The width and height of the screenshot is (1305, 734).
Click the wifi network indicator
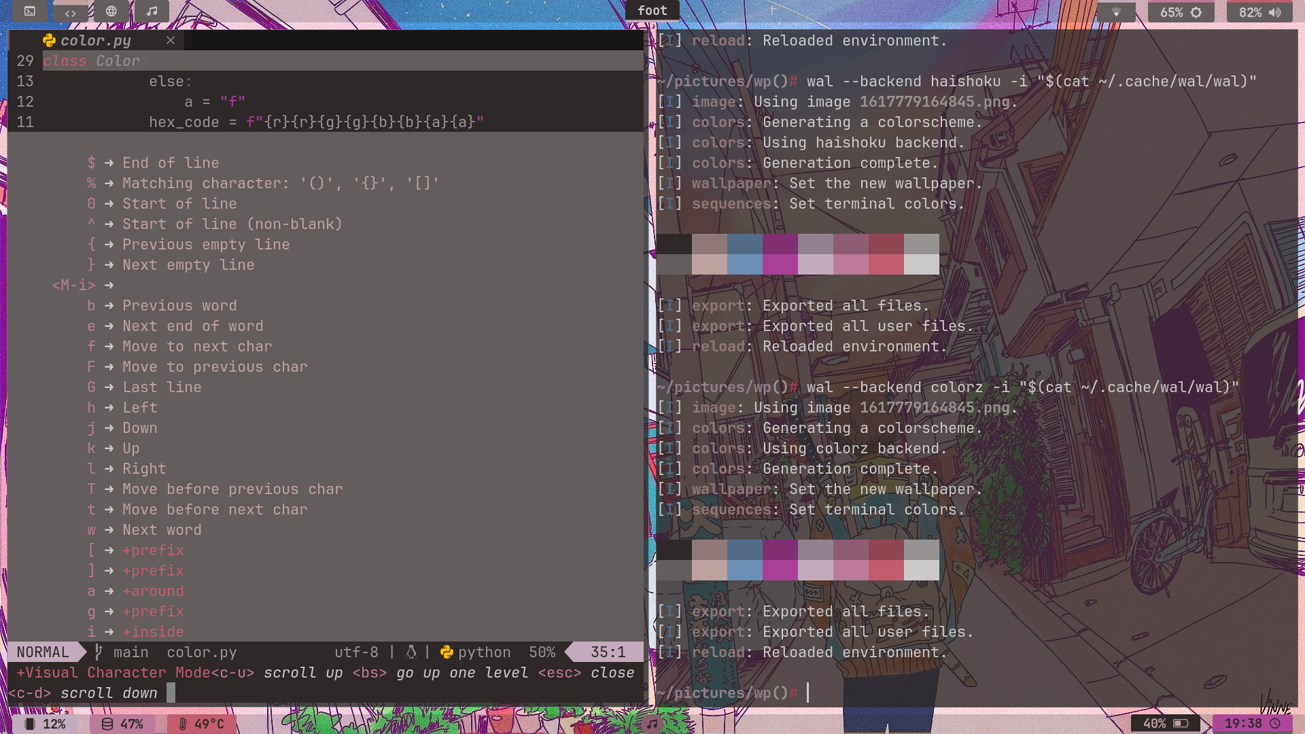(x=1115, y=12)
